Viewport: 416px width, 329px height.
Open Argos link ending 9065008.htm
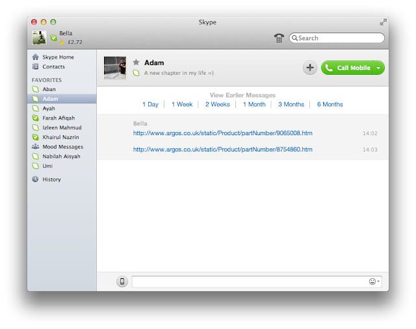pyautogui.click(x=222, y=133)
